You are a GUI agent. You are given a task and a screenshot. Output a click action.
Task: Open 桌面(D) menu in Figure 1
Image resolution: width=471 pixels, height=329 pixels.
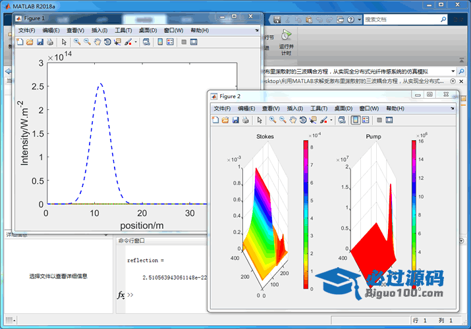pyautogui.click(x=148, y=30)
